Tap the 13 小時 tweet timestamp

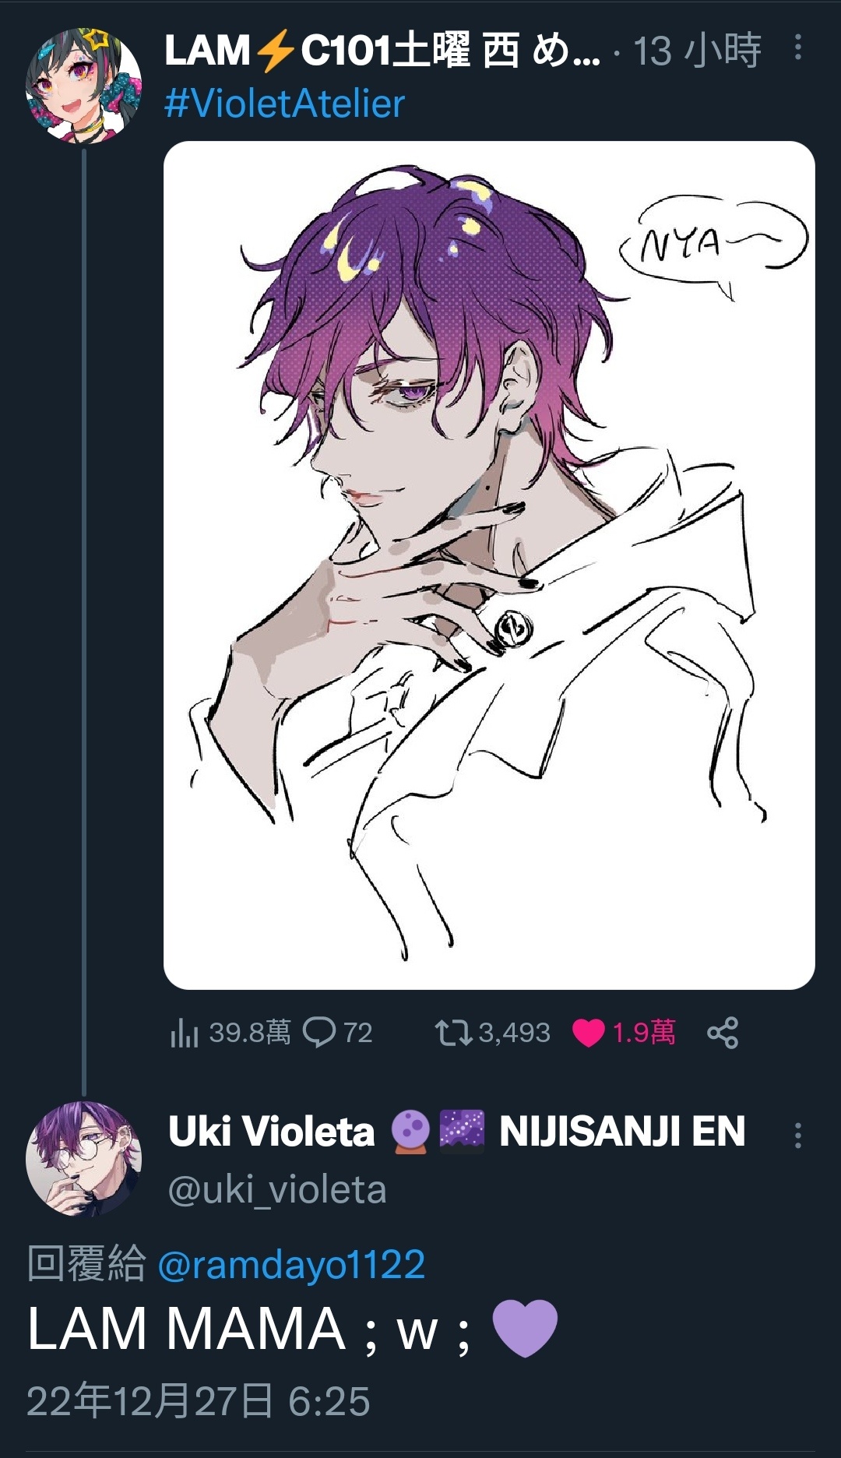click(x=697, y=51)
